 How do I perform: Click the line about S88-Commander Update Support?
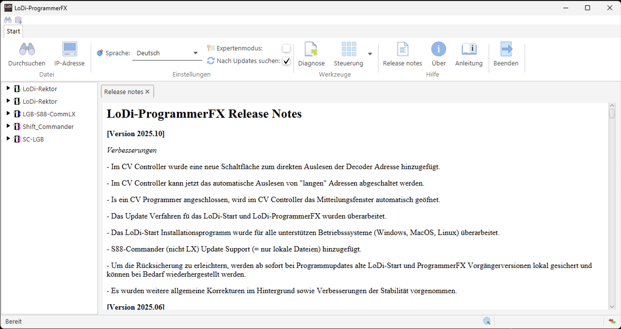(x=234, y=249)
